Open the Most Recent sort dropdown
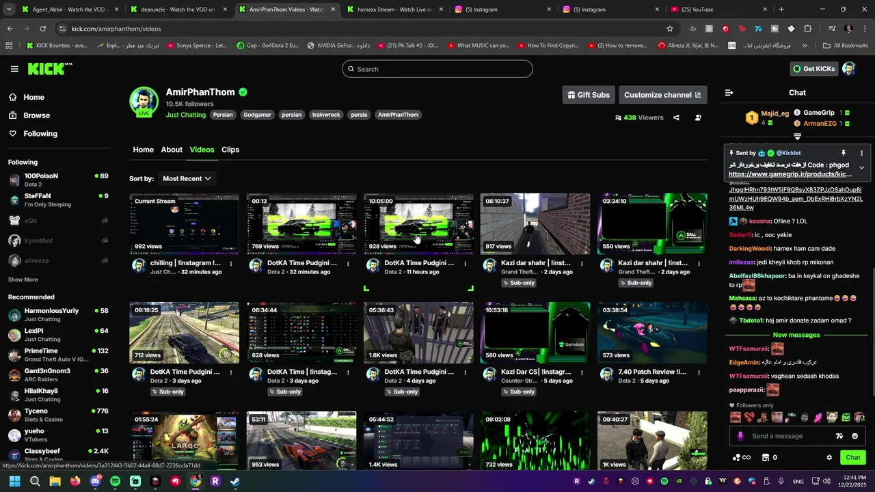 [187, 178]
